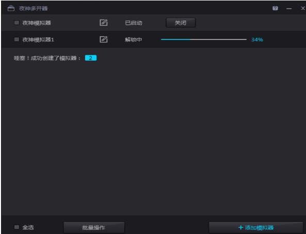Select the 夜神模拟器1 row name
Screen dimensions: 306x234
(38, 39)
